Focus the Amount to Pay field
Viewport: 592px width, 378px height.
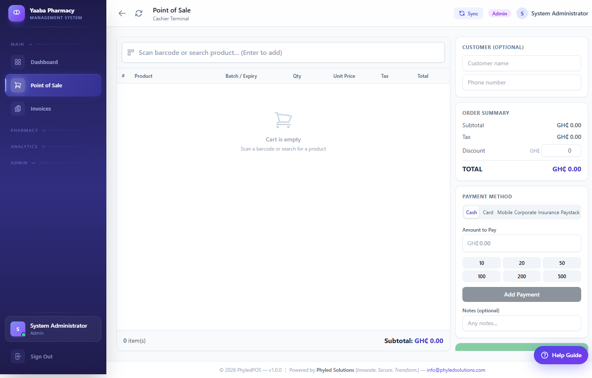[x=522, y=243]
